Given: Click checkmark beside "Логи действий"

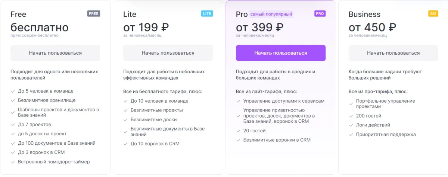Looking at the screenshot, I should point(351,125).
